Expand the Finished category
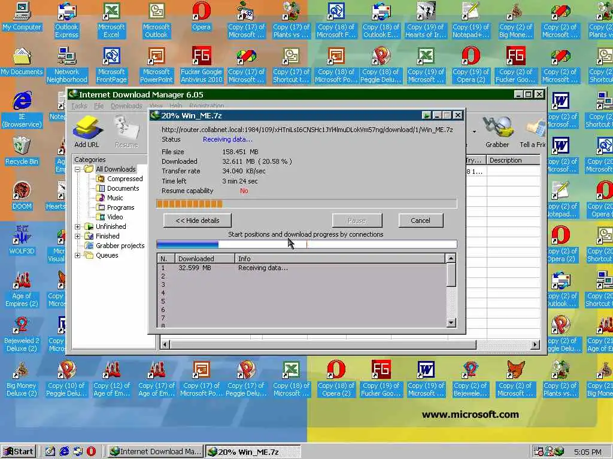The height and width of the screenshot is (459, 613). pyautogui.click(x=77, y=236)
